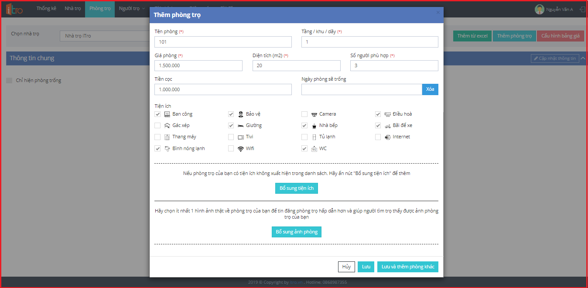Click the Tivi television icon
Screen dimensions: 588x288
240,137
